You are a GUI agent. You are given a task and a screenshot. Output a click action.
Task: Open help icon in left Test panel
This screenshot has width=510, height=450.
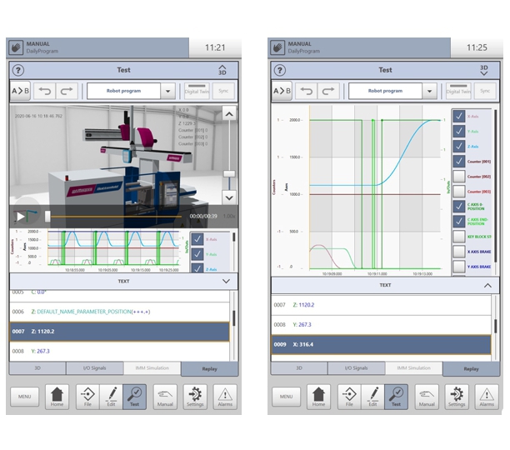tap(18, 70)
